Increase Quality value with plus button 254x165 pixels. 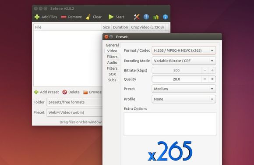click(x=212, y=79)
